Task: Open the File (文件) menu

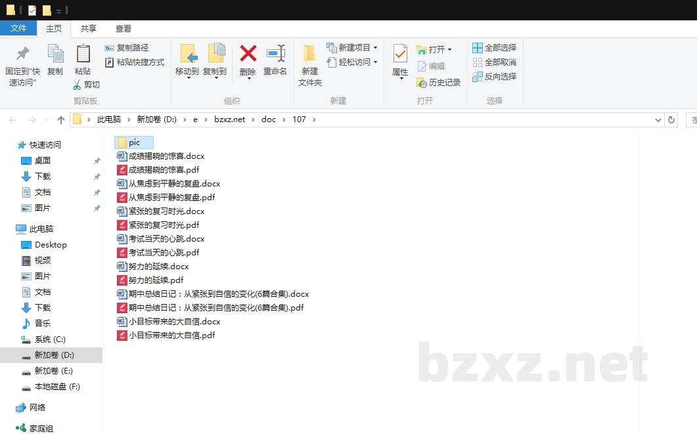Action: point(18,28)
